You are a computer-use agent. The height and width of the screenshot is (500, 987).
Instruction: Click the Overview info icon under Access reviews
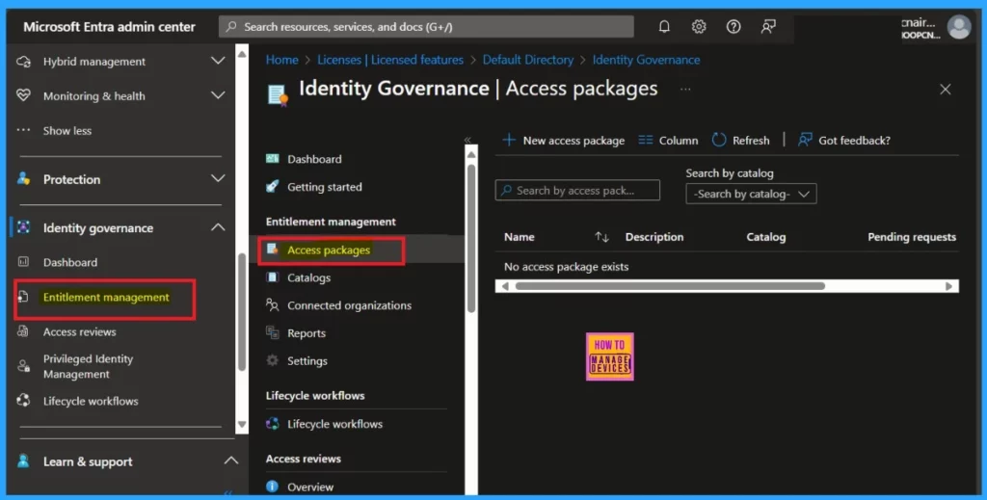click(273, 487)
